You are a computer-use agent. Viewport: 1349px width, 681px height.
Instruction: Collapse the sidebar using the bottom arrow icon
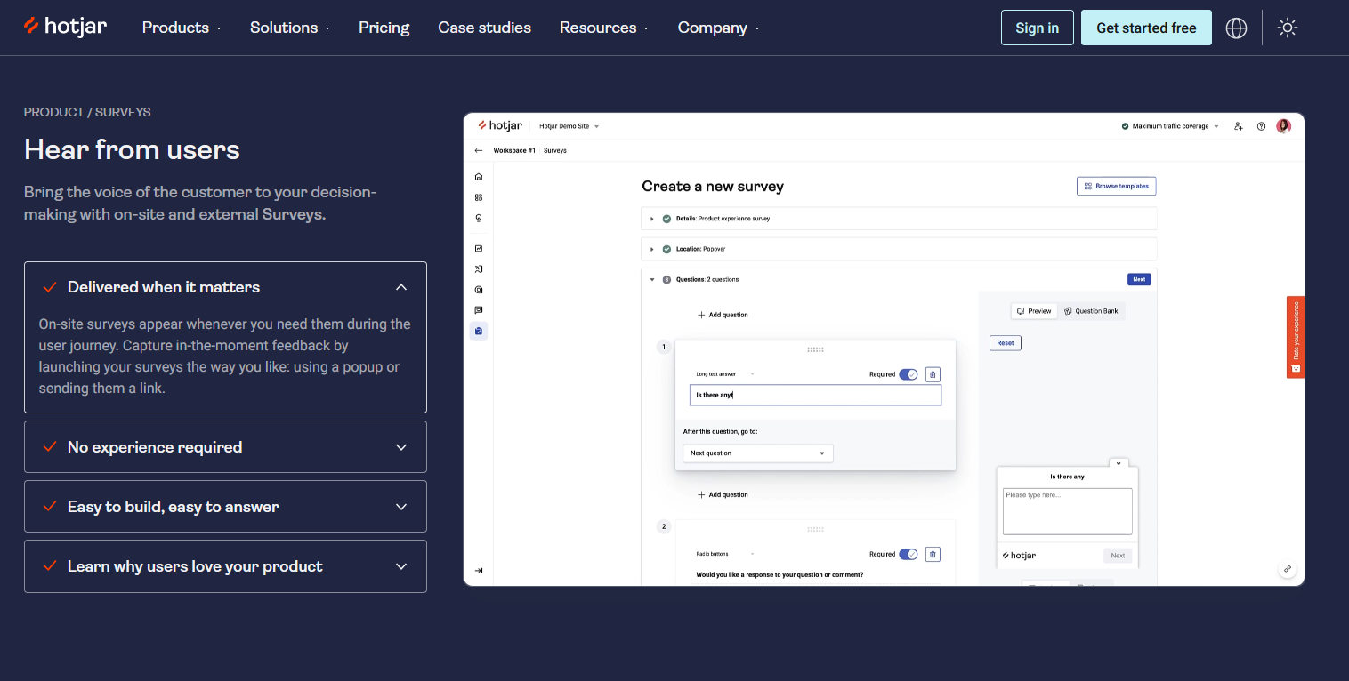479,570
